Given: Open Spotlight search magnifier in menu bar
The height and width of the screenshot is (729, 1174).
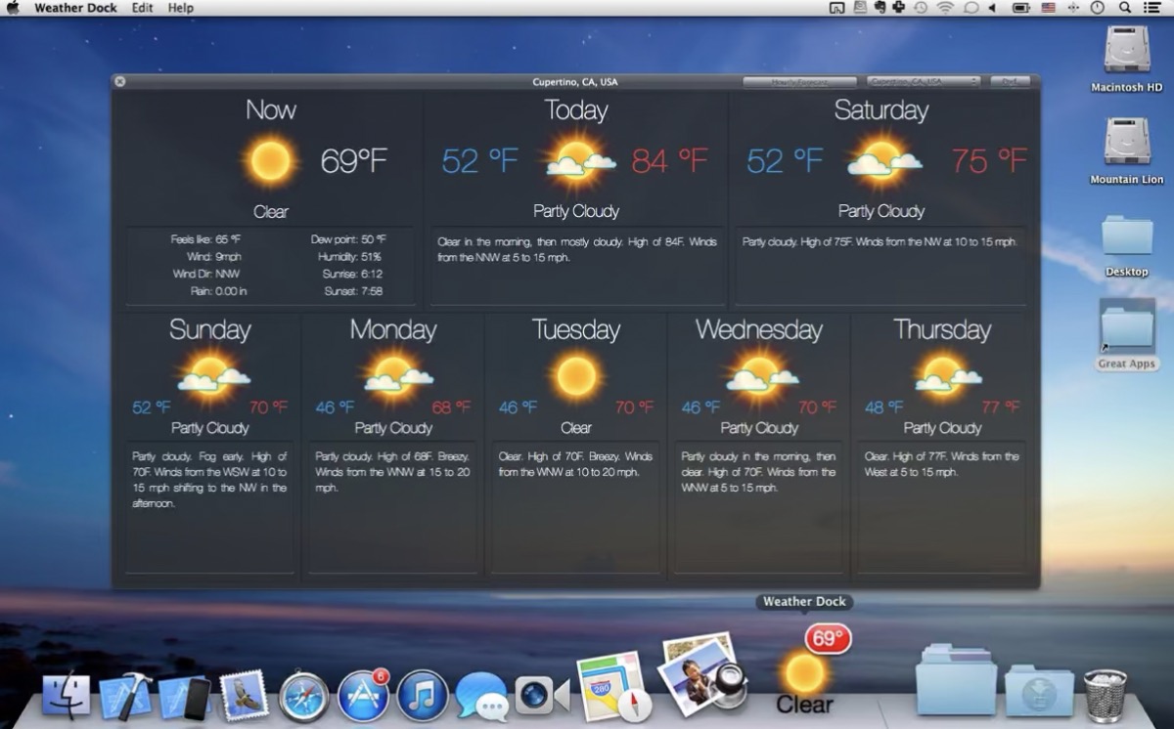Looking at the screenshot, I should 1125,8.
